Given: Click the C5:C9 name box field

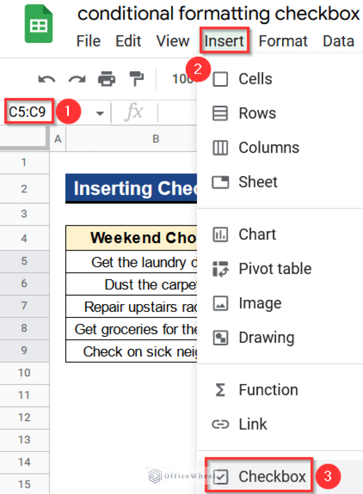Looking at the screenshot, I should [x=27, y=112].
